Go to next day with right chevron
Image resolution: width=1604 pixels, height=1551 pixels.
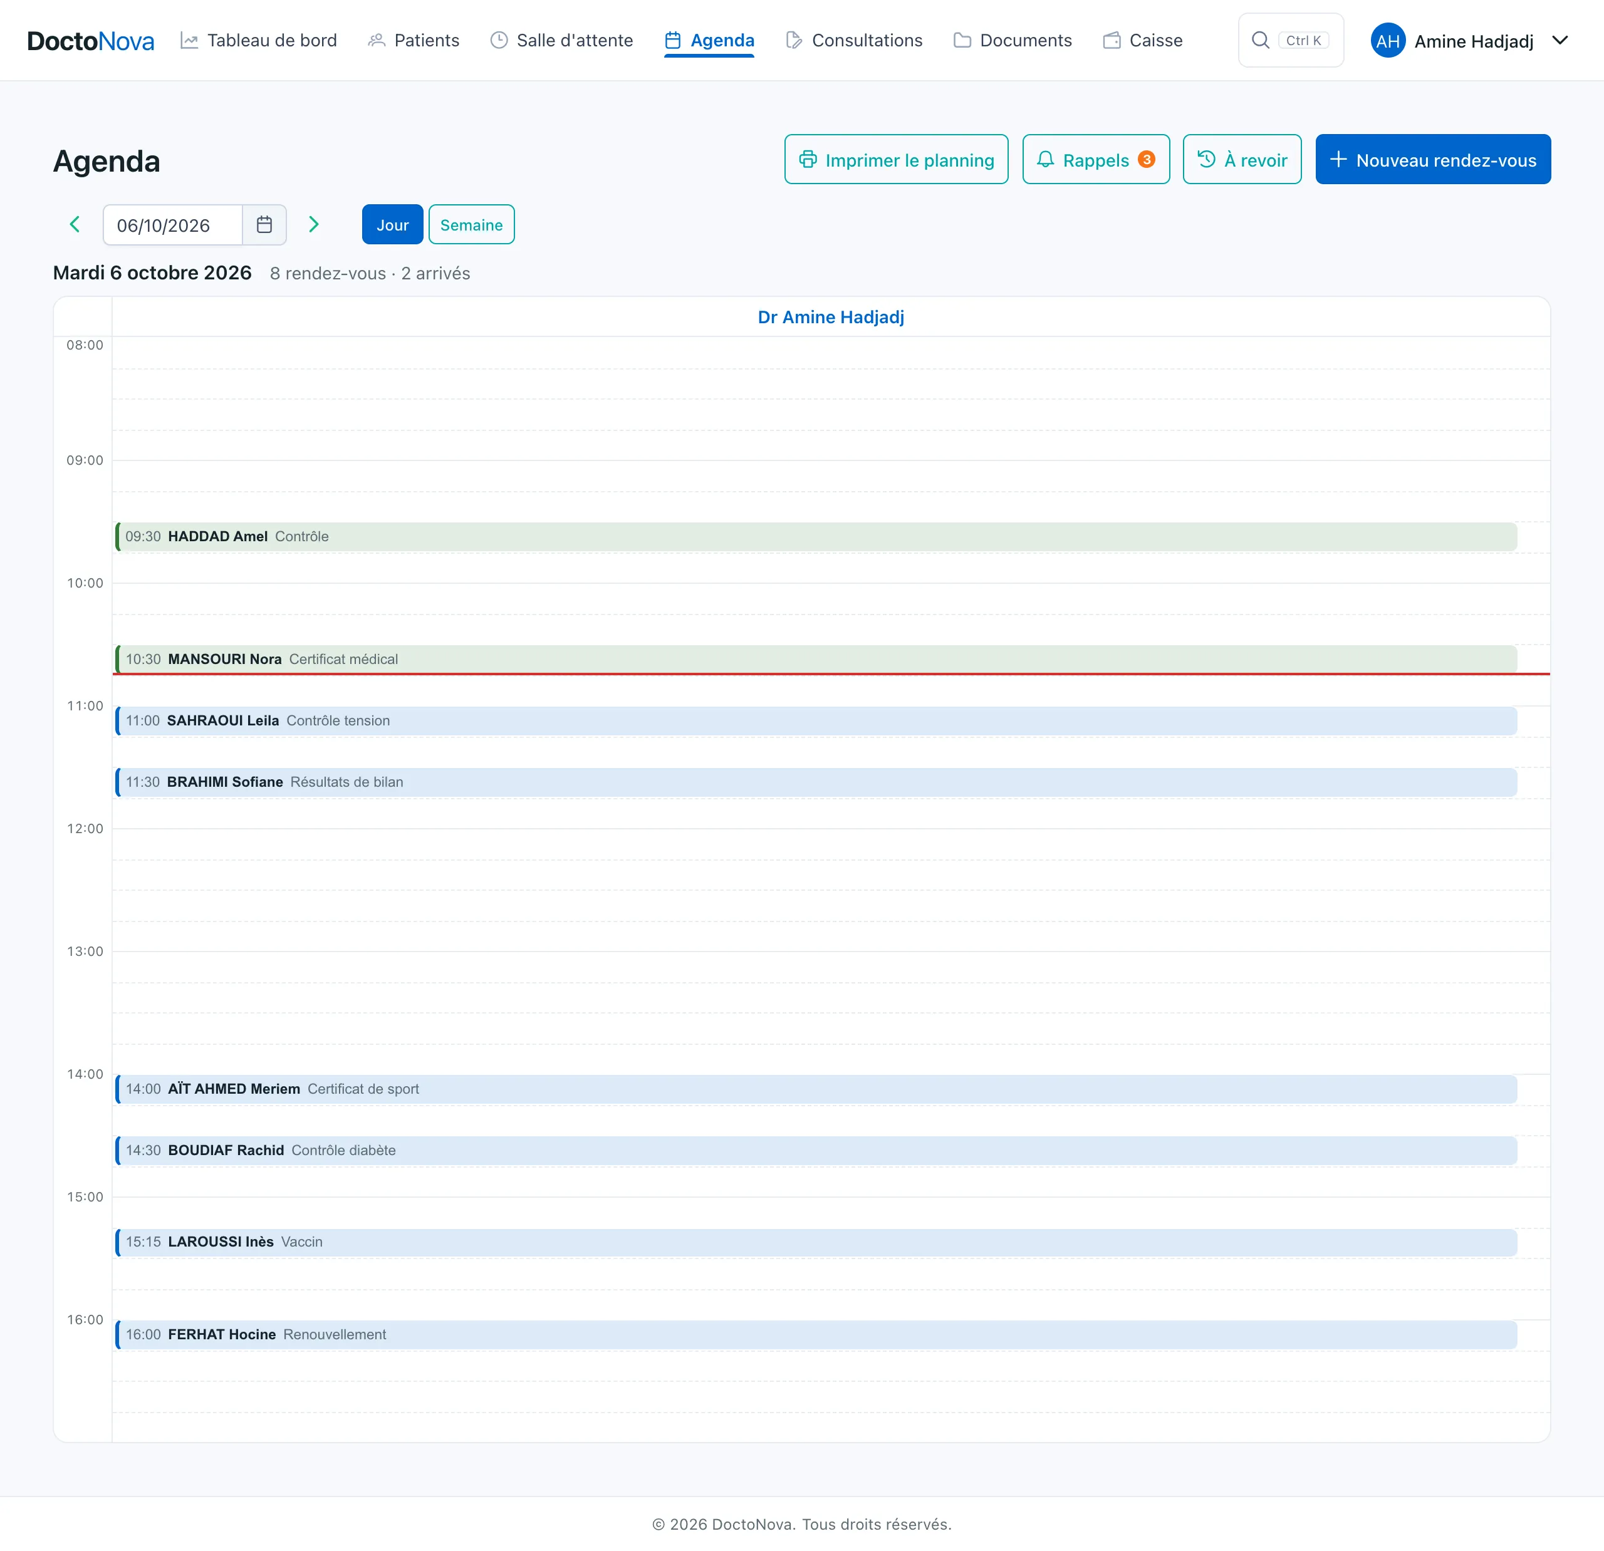[x=313, y=224]
